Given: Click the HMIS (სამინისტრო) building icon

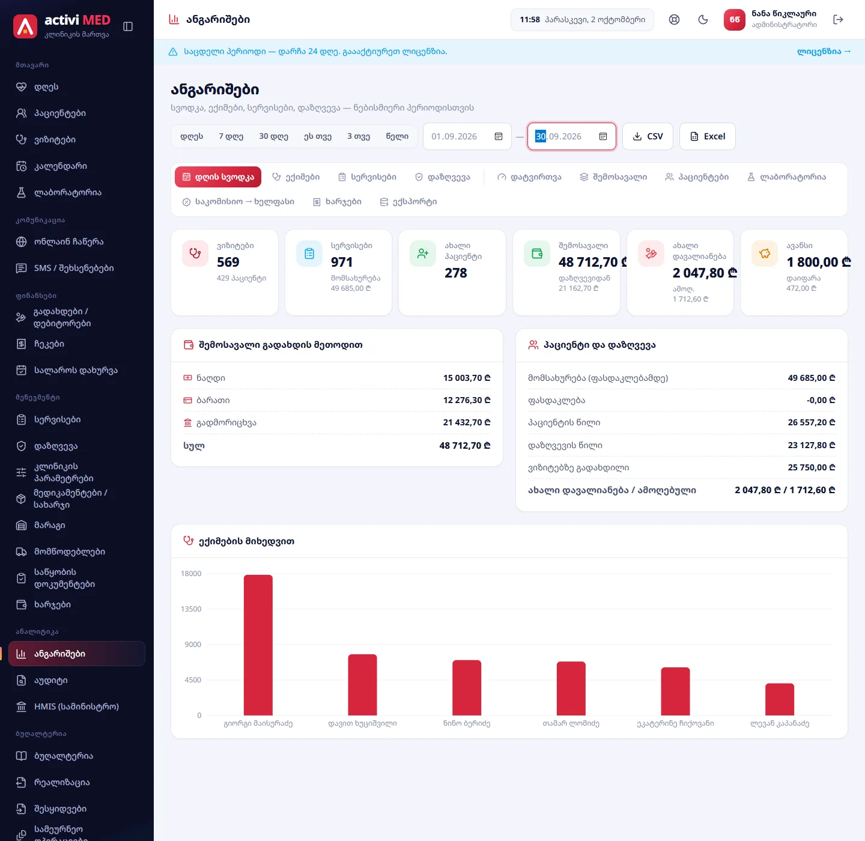Looking at the screenshot, I should pos(21,706).
